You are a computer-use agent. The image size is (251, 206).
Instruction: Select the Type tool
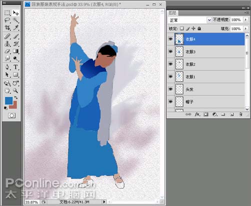[16, 67]
